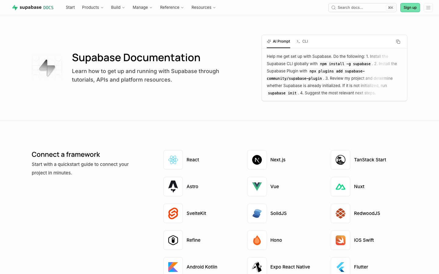Viewport: 439px width, 274px height.
Task: Click the Sign up button
Action: (410, 8)
